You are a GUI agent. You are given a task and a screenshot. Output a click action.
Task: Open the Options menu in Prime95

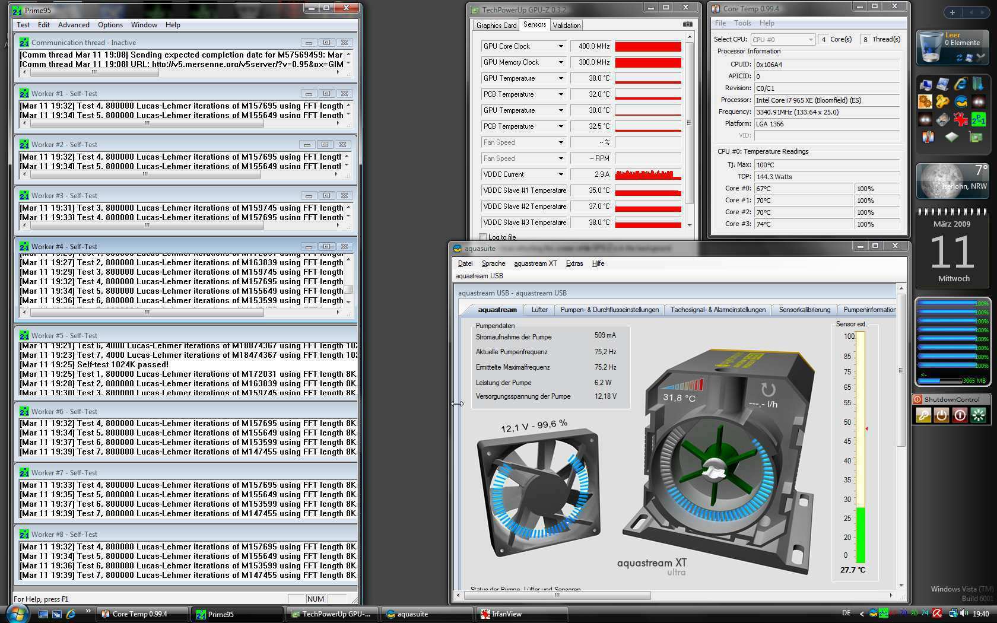click(x=110, y=25)
